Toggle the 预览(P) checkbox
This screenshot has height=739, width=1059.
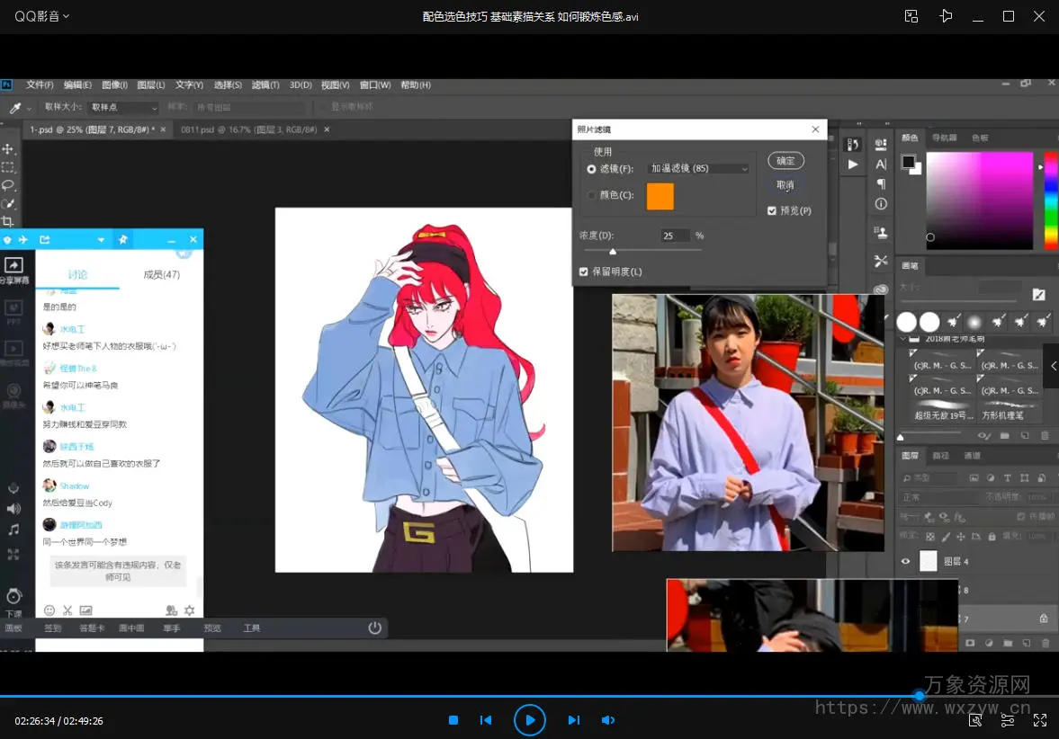point(772,210)
